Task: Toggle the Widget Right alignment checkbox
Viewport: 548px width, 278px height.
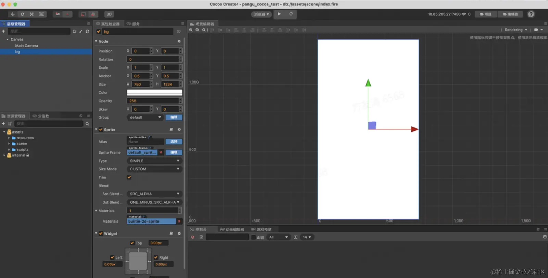Action: (x=156, y=257)
